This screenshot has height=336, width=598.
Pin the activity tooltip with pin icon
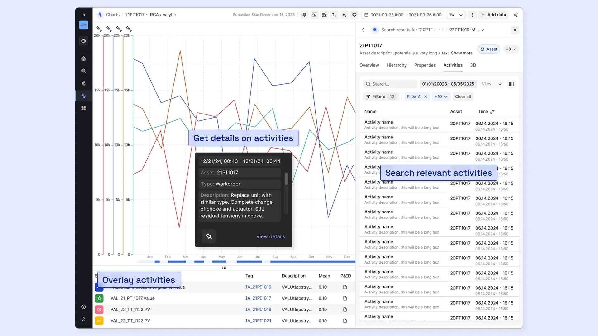[x=209, y=236]
